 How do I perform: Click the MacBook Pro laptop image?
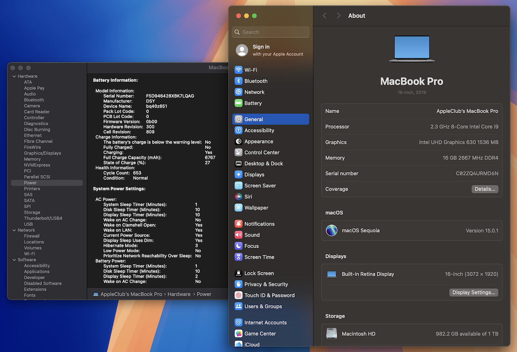point(412,48)
